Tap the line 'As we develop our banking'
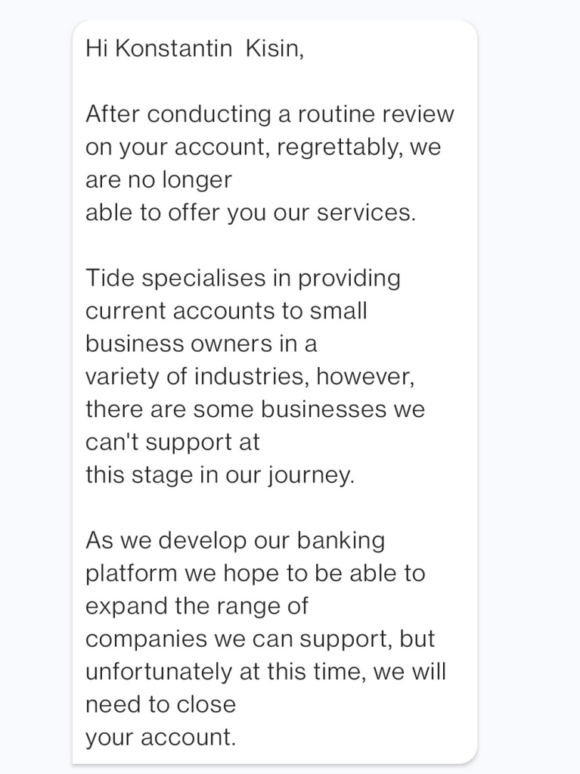This screenshot has height=774, width=580. (x=235, y=540)
